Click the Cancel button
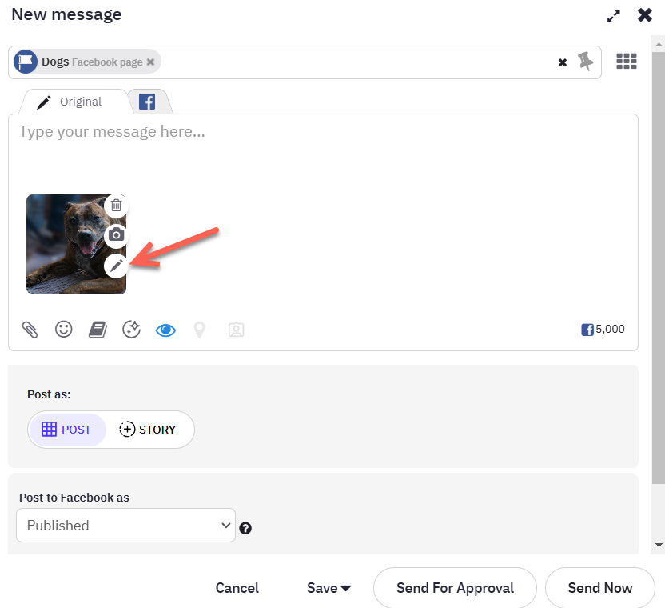 pos(237,588)
